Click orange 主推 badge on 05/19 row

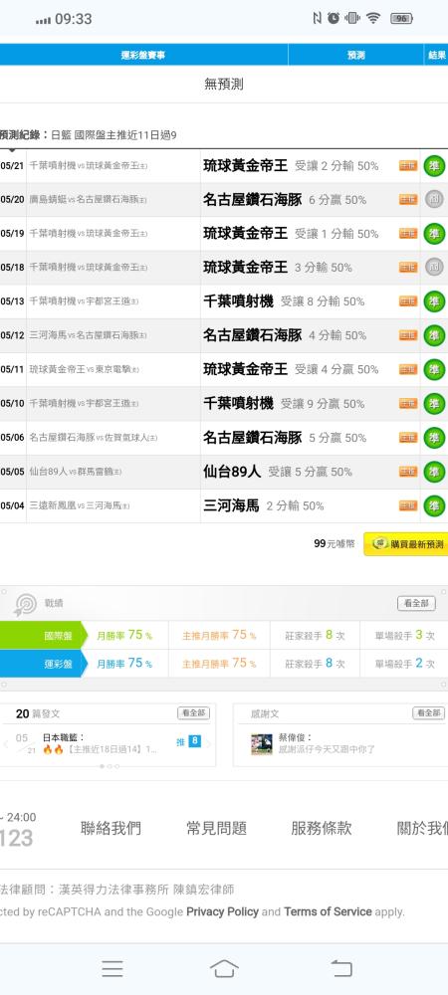coord(408,234)
